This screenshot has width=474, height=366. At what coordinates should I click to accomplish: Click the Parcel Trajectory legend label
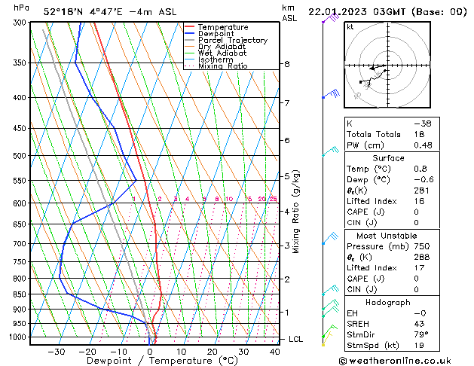(x=233, y=40)
